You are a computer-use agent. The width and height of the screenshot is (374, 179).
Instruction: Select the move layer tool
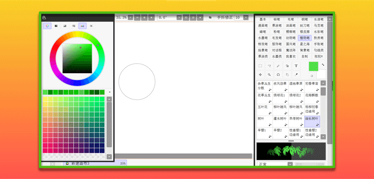(x=260, y=75)
